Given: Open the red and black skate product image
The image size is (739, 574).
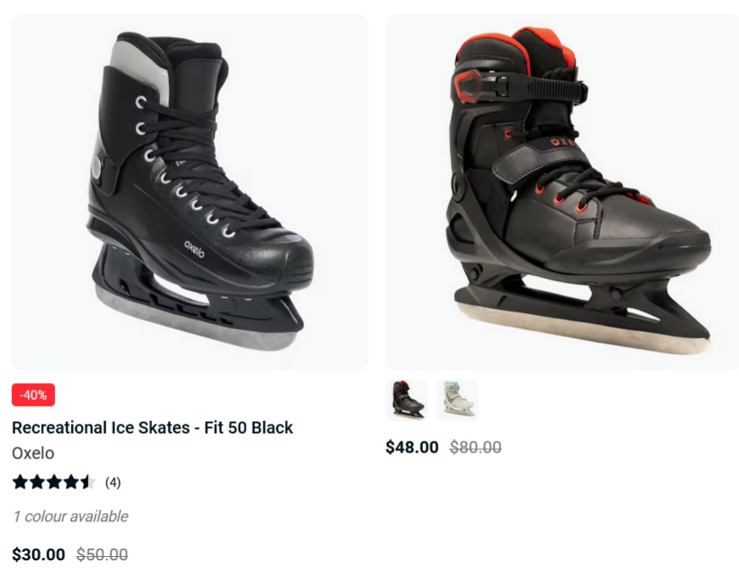Looking at the screenshot, I should pyautogui.click(x=562, y=192).
